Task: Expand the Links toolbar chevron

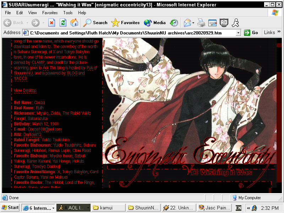Action: tap(279, 32)
